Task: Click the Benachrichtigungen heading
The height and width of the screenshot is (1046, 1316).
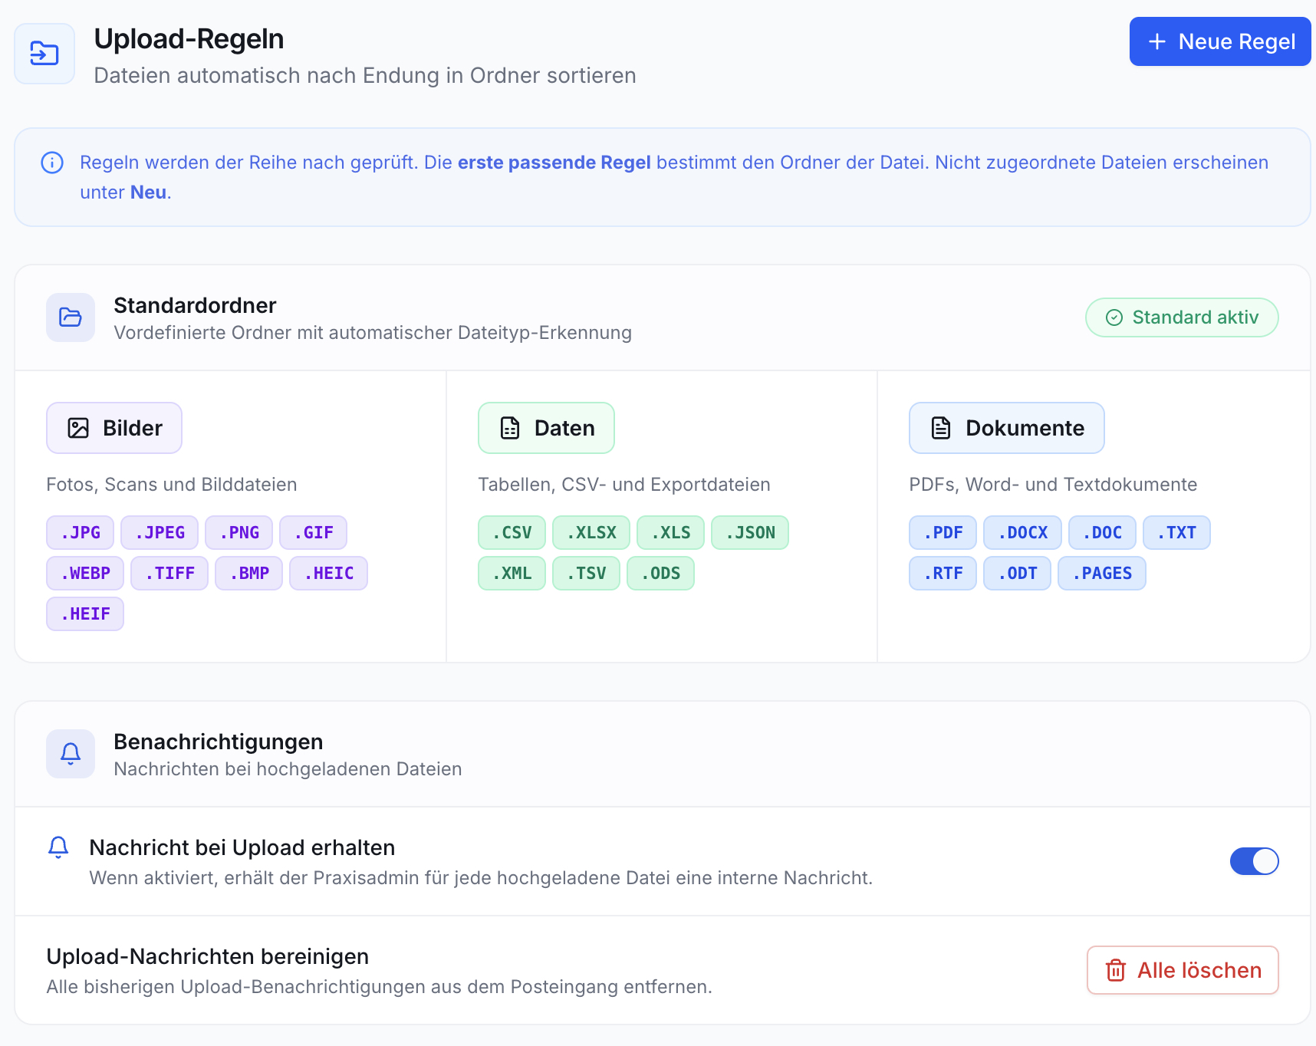Action: (x=219, y=742)
